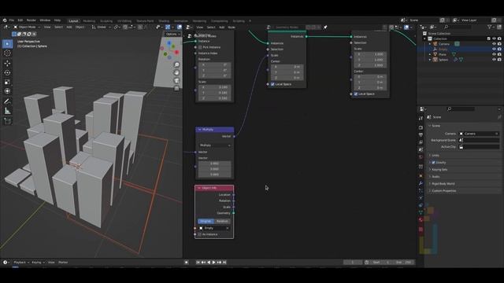This screenshot has height=283, width=504.
Task: Open the View Layer properties tab icon
Action: tap(421, 142)
